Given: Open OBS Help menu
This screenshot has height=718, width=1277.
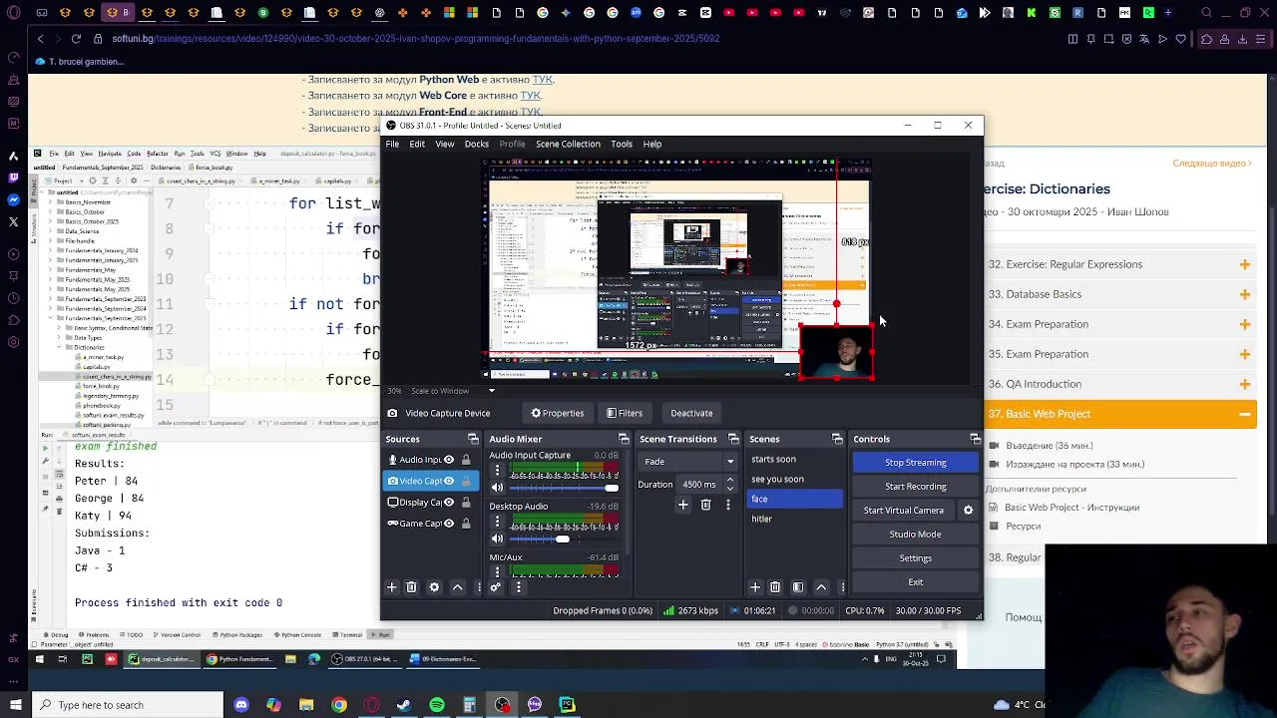Looking at the screenshot, I should [x=652, y=144].
